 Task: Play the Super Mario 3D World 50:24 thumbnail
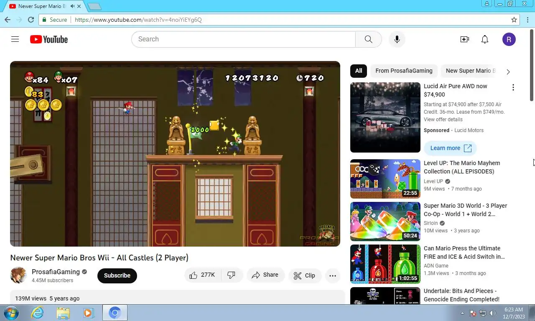click(x=385, y=222)
